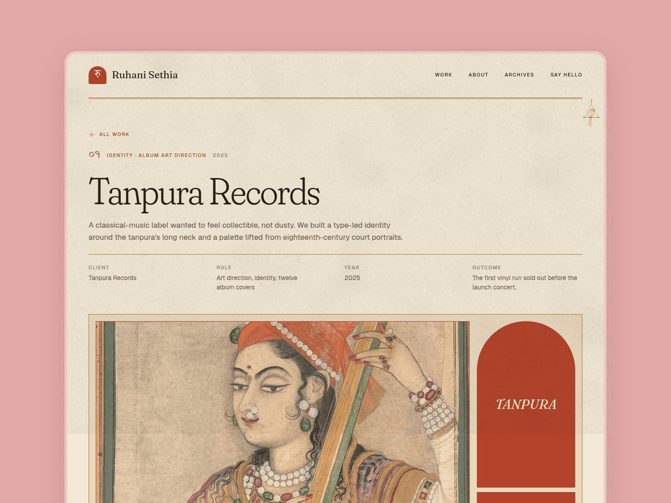Click the 2025 year beside project tag
This screenshot has width=671, height=503.
coord(220,155)
